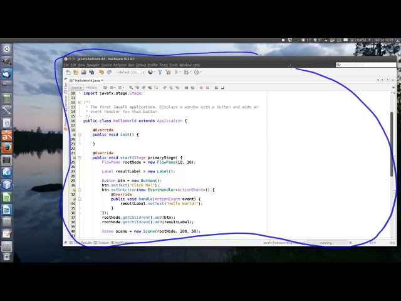Click the New Project toolbar icon

coord(76,72)
